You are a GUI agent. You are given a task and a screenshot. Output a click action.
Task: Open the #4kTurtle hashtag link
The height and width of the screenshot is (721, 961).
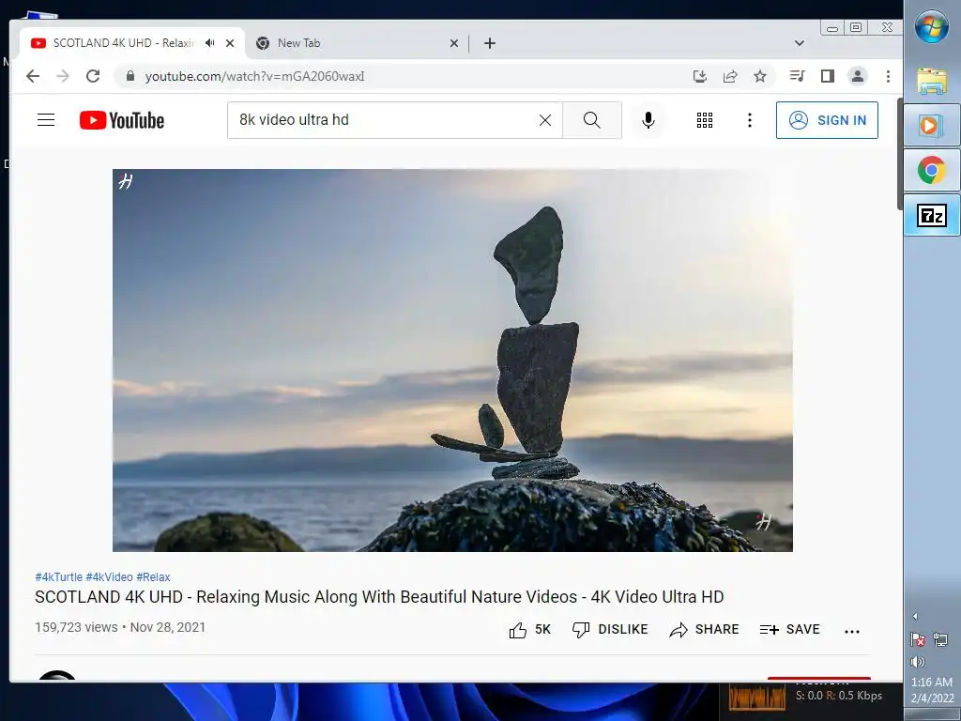coord(58,577)
